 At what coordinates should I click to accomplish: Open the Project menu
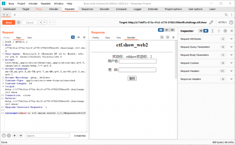click(x=21, y=3)
